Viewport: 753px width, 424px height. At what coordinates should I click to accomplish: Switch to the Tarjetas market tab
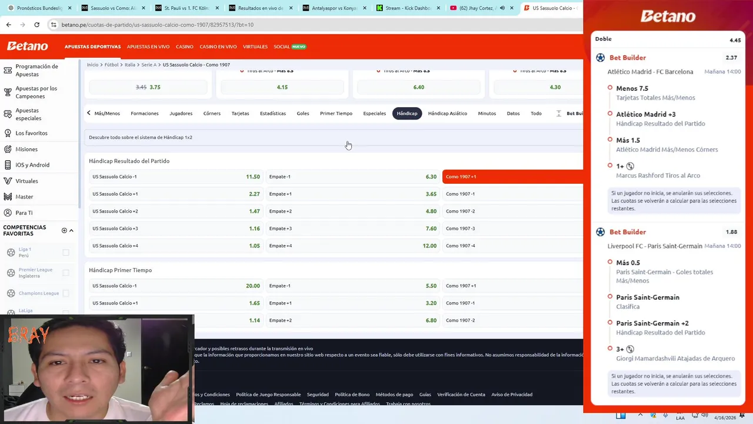pos(240,113)
